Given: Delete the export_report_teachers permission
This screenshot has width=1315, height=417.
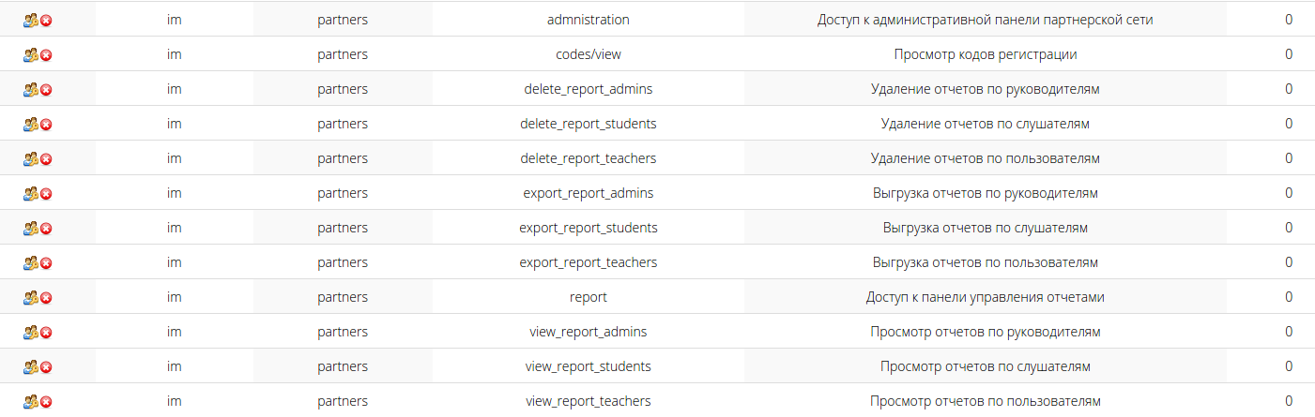Looking at the screenshot, I should coord(46,262).
